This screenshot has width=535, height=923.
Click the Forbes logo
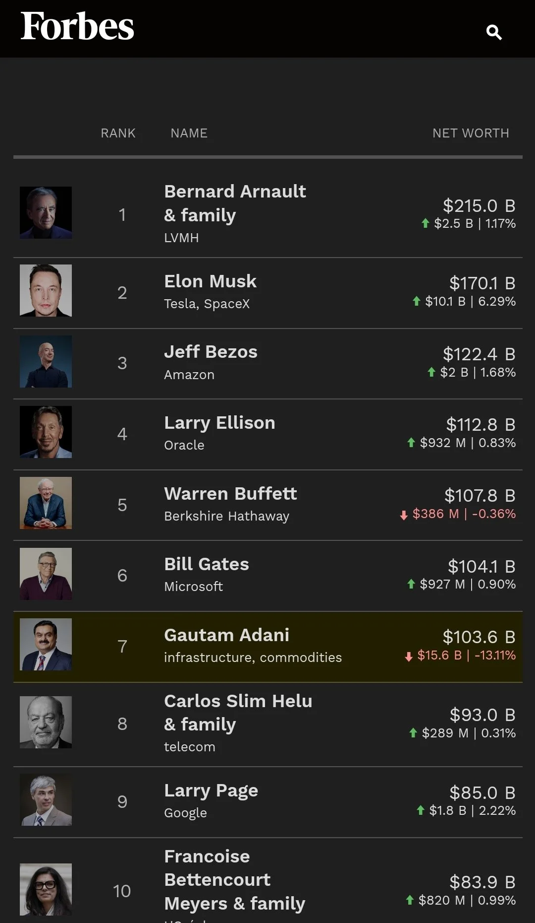(77, 26)
